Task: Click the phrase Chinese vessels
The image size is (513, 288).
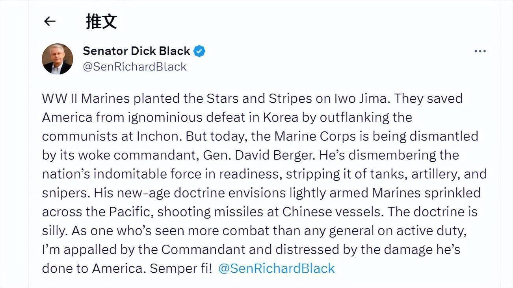Action: tap(331, 212)
